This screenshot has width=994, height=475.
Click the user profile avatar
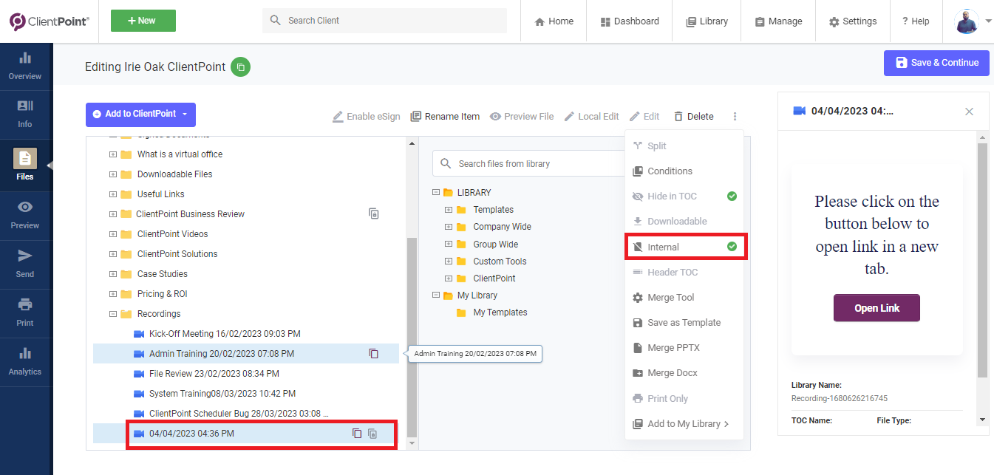[x=967, y=21]
